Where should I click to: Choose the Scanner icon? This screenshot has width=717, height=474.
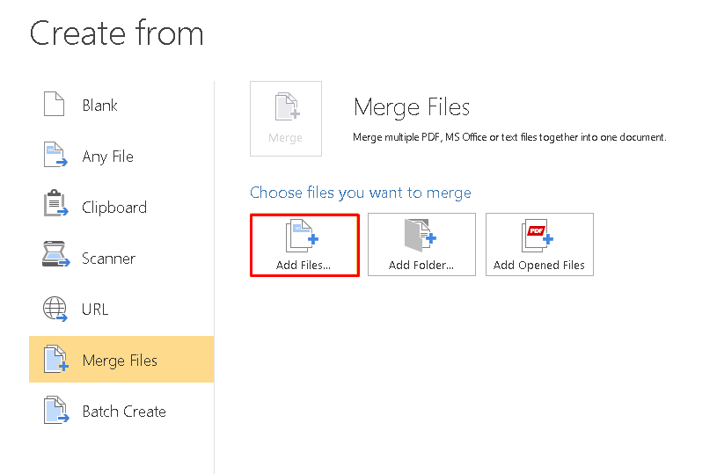coord(55,254)
